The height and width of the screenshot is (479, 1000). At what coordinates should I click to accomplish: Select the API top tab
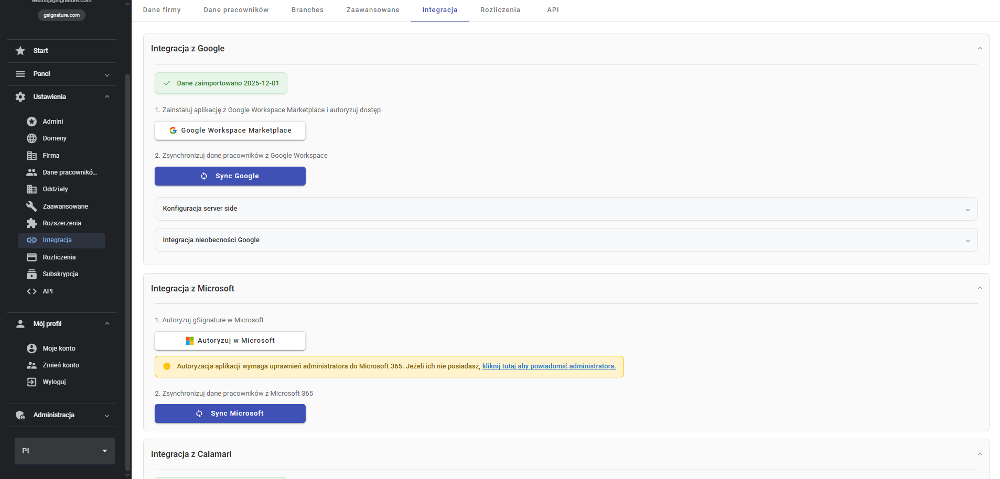[x=553, y=10]
